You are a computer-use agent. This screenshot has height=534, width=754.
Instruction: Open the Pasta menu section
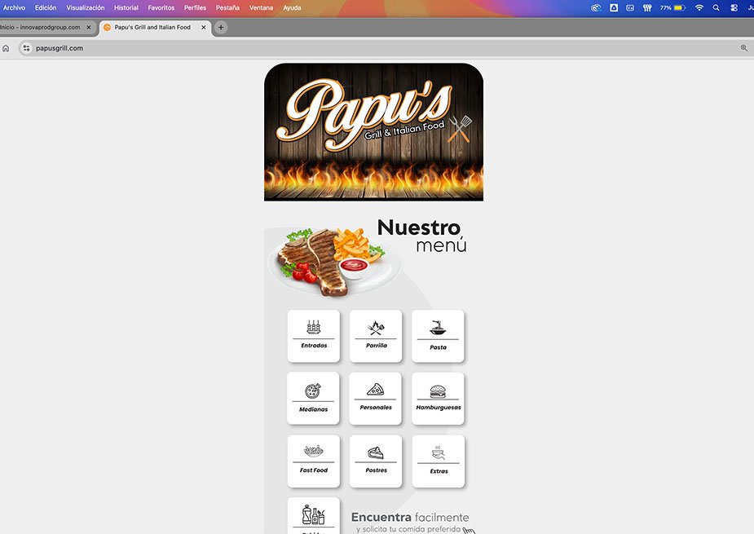[438, 336]
